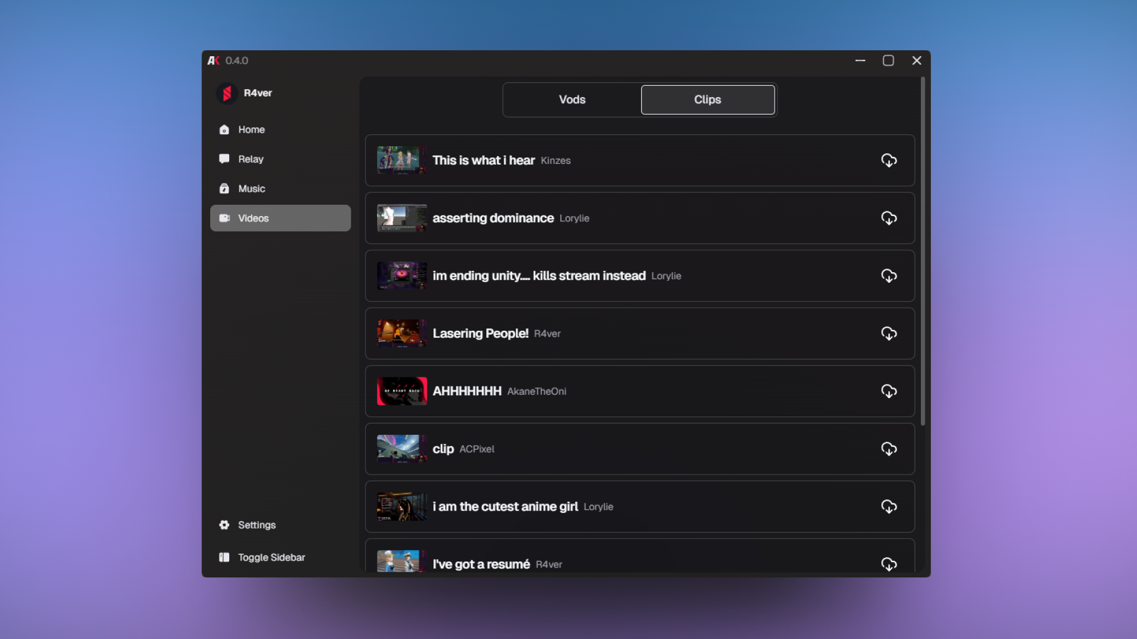Download the clip 'This is what i hear'
1137x639 pixels.
[x=889, y=160]
